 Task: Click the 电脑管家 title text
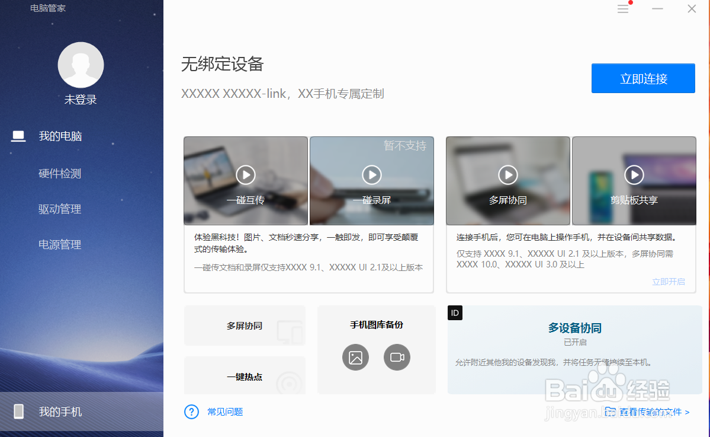[x=48, y=8]
